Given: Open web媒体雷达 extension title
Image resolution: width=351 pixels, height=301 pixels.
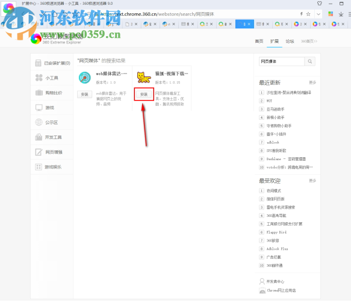Looking at the screenshot, I should (111, 73).
